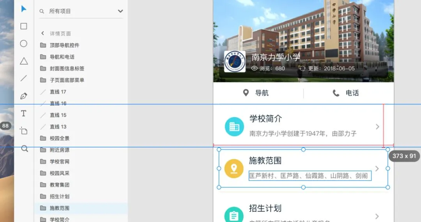Click chevron arrow on 招生计划 row
The width and height of the screenshot is (421, 222).
click(x=377, y=217)
